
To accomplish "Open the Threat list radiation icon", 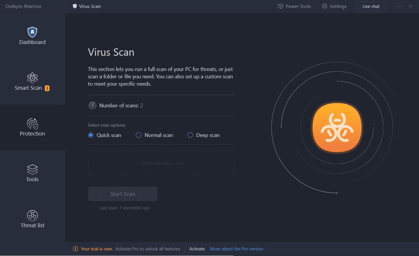I will [32, 215].
